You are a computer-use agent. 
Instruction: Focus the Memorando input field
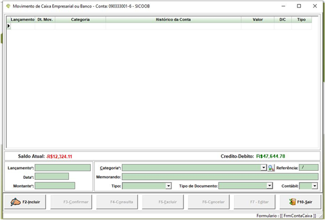pyautogui.click(x=220, y=177)
